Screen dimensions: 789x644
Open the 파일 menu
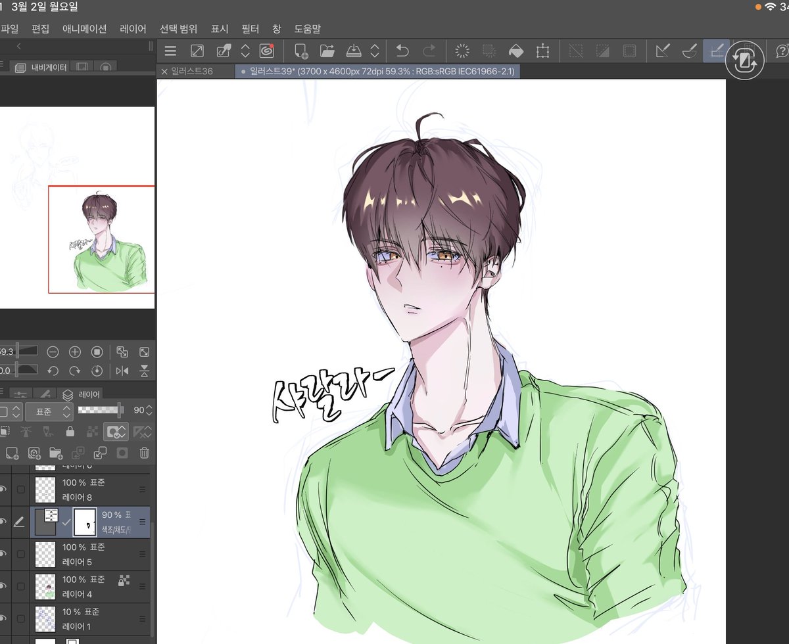click(10, 29)
